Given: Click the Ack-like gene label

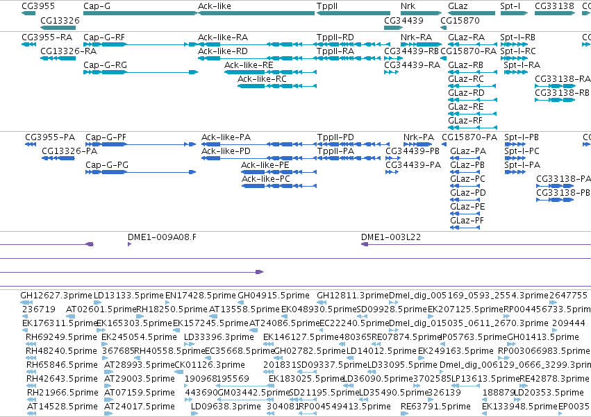Looking at the screenshot, I should click(215, 6).
